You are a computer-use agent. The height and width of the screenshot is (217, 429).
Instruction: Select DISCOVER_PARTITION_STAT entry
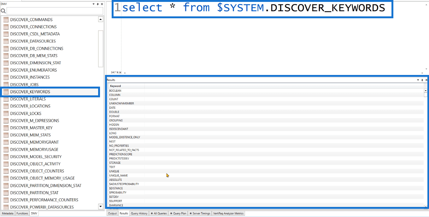[x=34, y=193]
